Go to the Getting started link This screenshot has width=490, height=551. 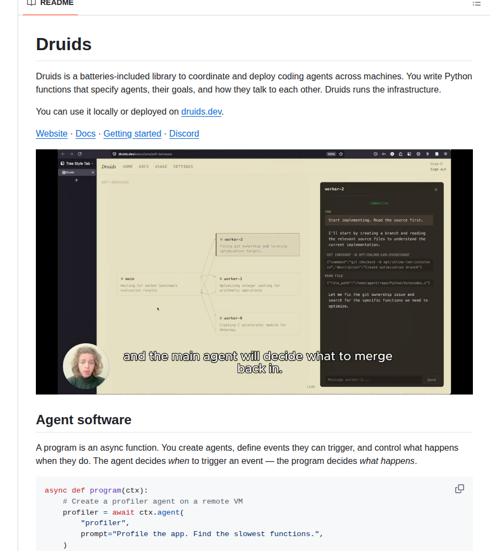132,134
